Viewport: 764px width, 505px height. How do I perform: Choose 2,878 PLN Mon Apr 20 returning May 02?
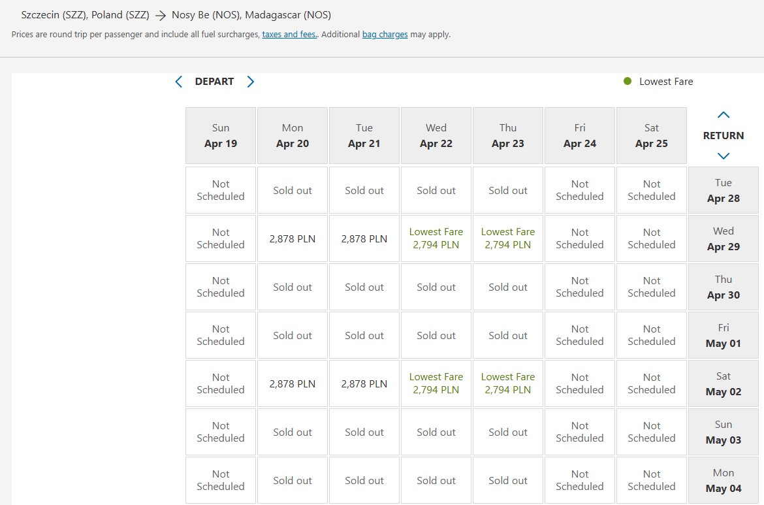coord(293,383)
